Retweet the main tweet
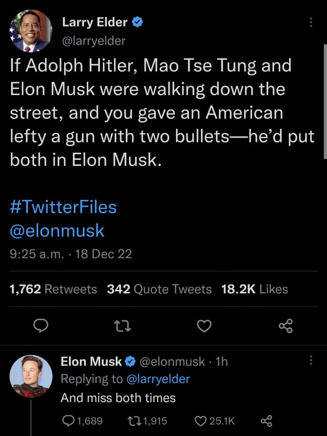Viewport: 327px width, 436px height. [123, 326]
